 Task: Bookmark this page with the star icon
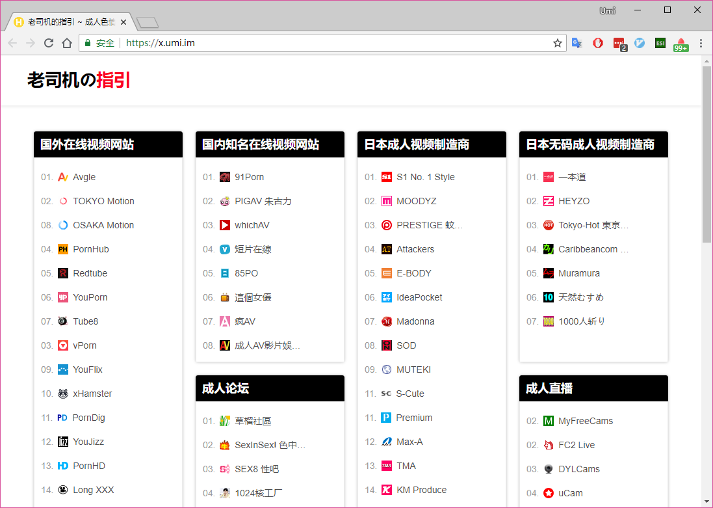pos(557,43)
